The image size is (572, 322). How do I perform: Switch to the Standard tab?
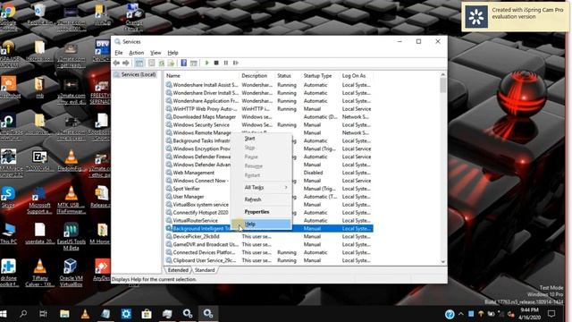[x=205, y=270]
